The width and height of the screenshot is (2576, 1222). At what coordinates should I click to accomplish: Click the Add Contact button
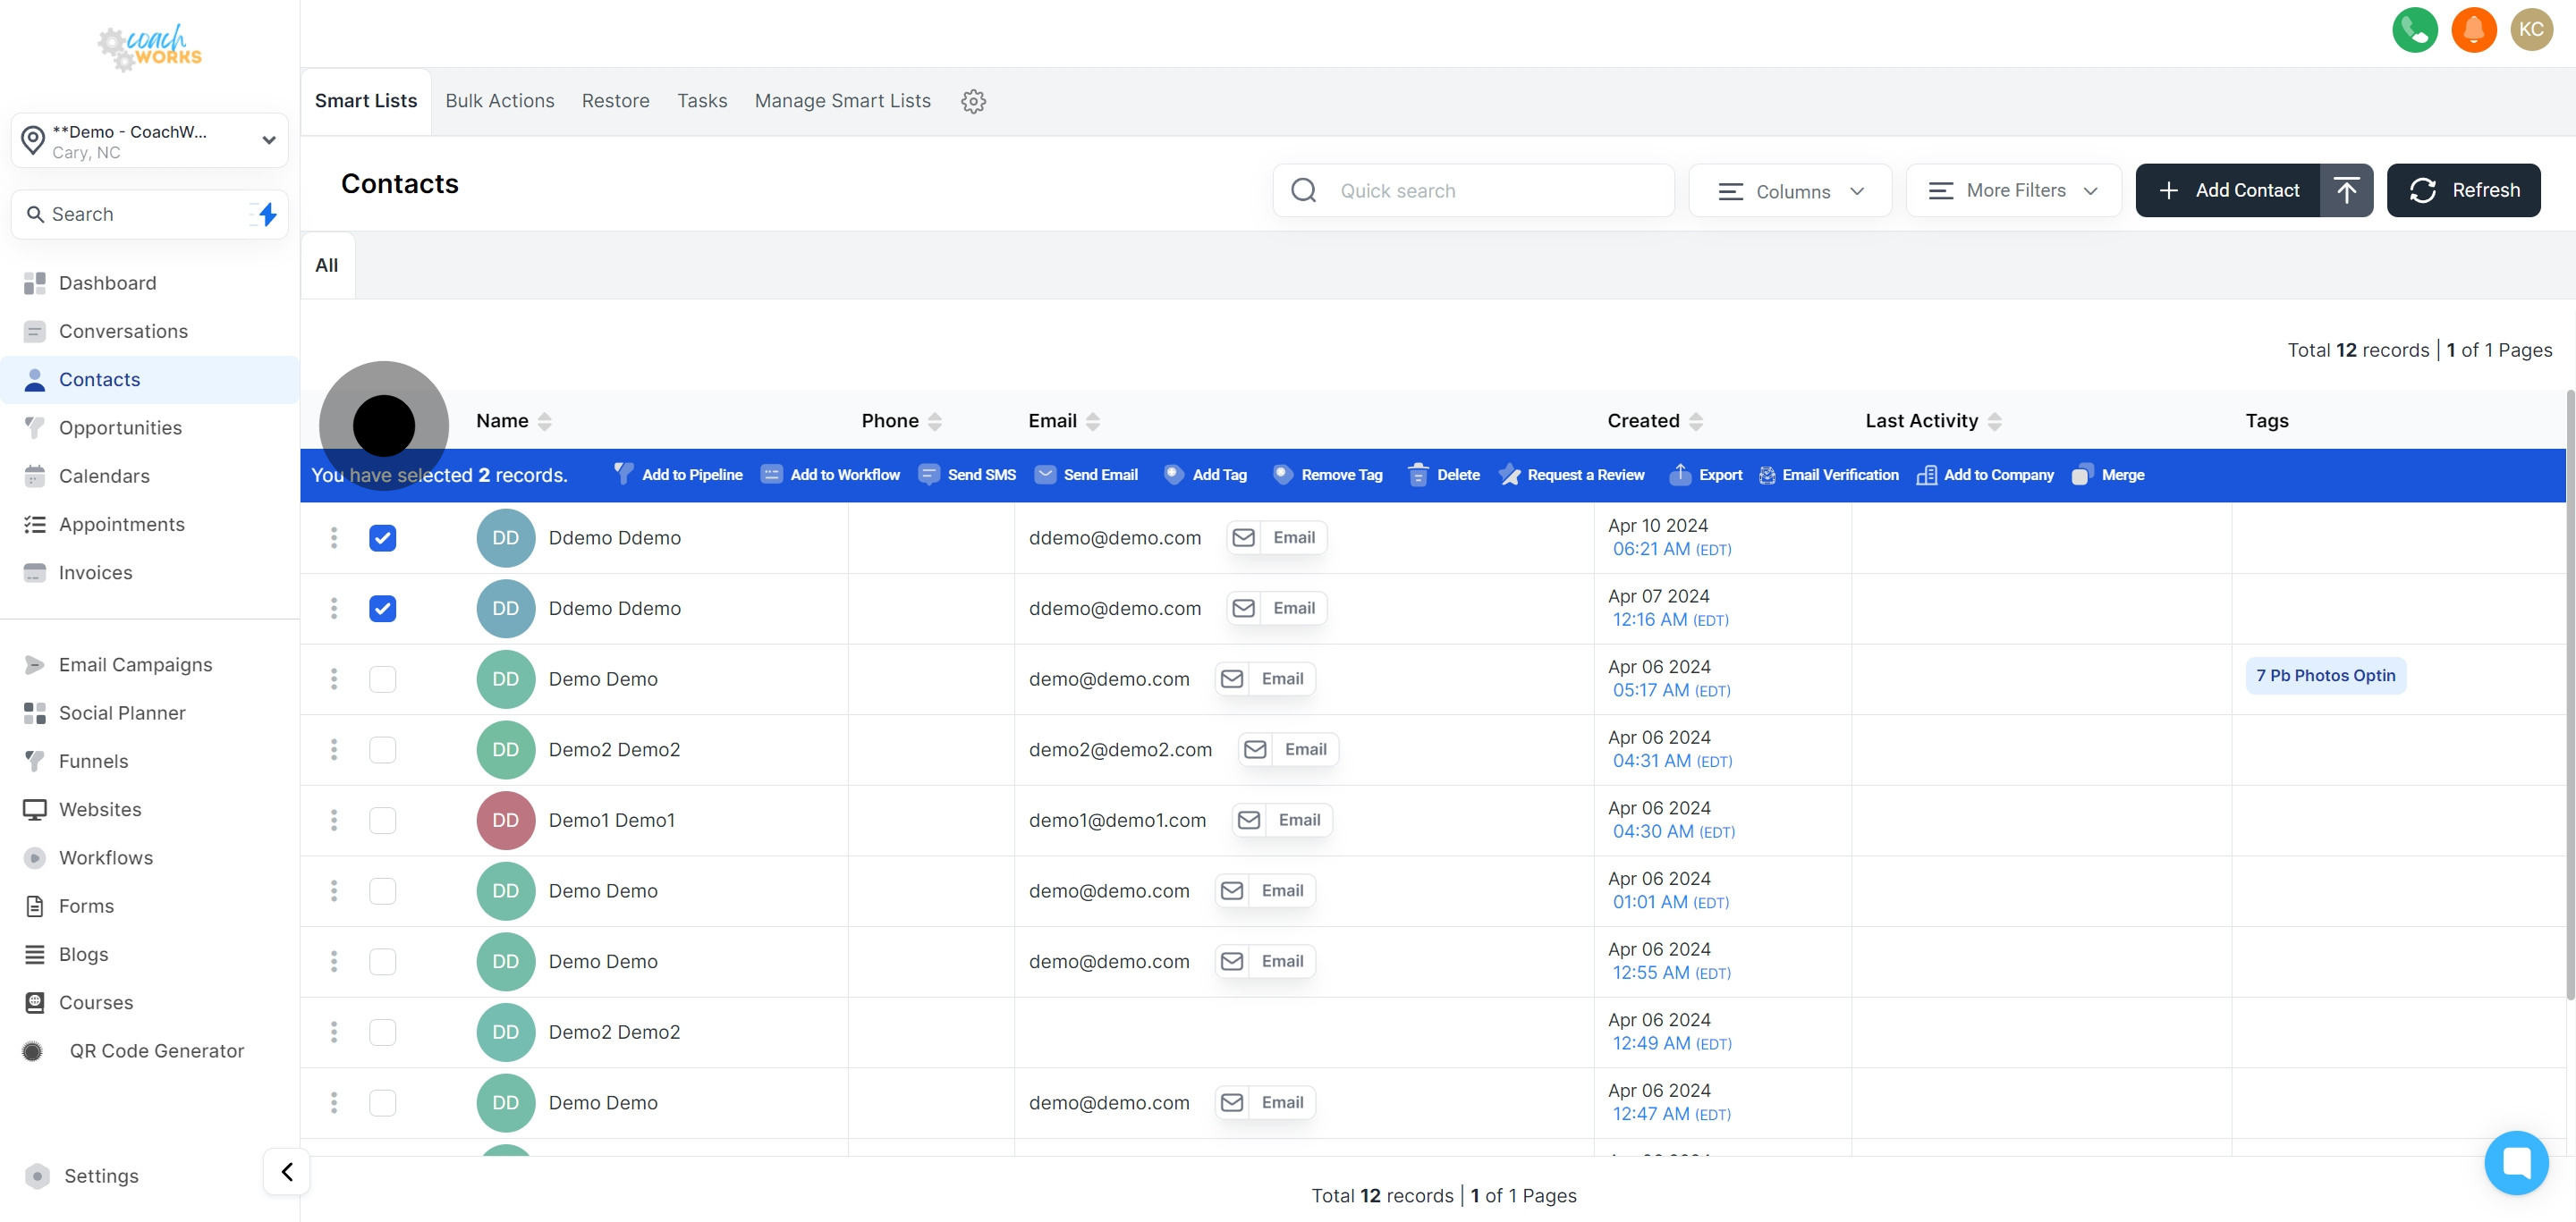2228,190
